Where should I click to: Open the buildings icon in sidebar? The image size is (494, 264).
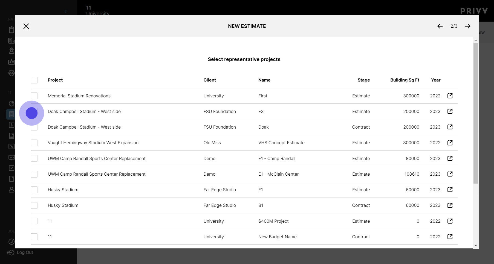(x=11, y=41)
